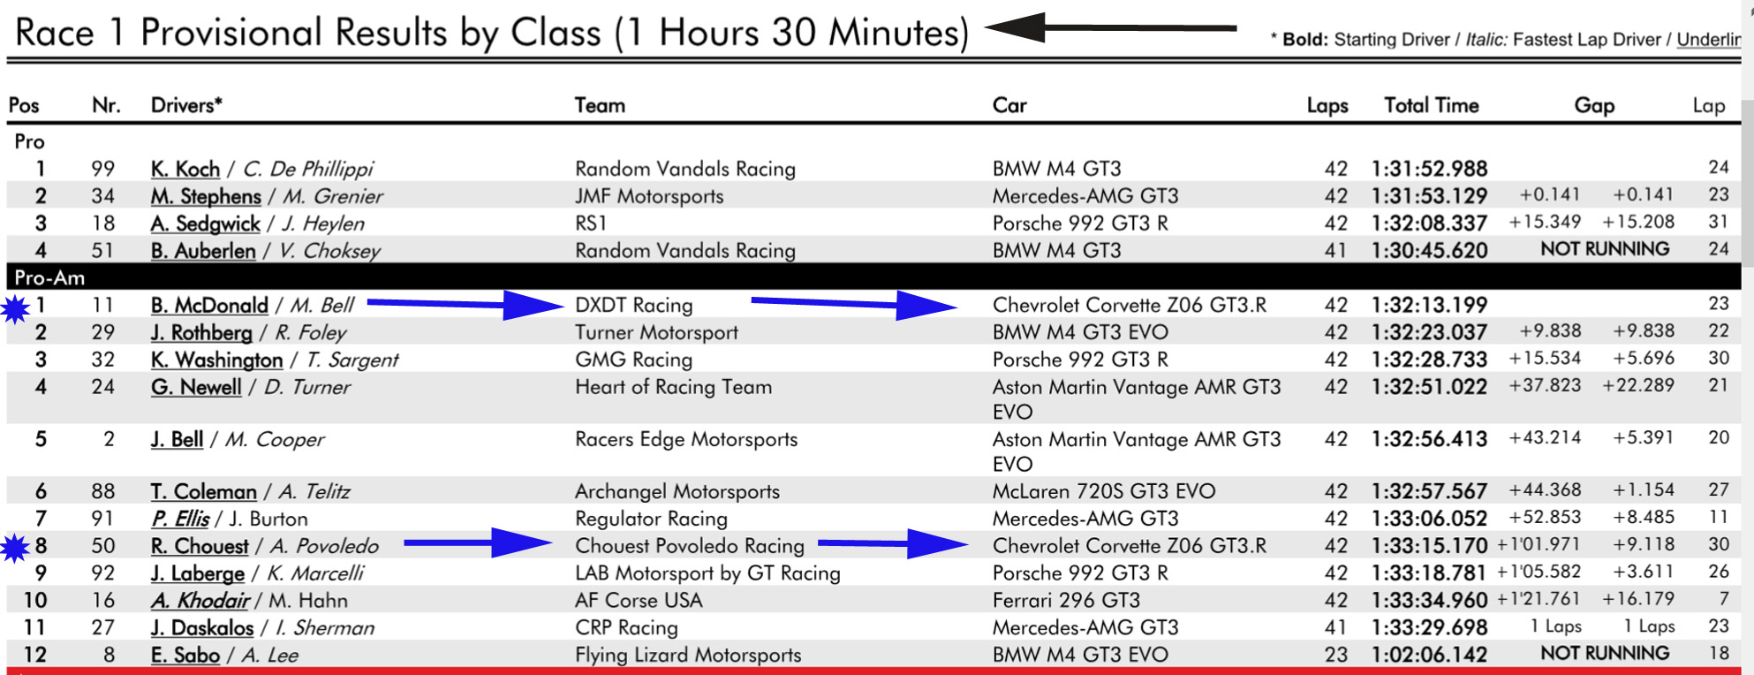
Task: Click the blue star beside position 8
Action: [15, 549]
